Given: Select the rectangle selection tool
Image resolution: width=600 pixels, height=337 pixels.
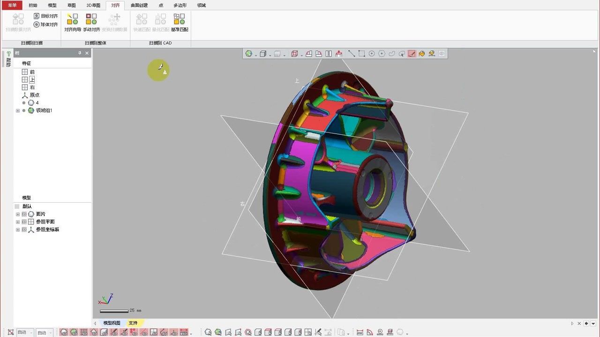Looking at the screenshot, I should click(x=362, y=53).
